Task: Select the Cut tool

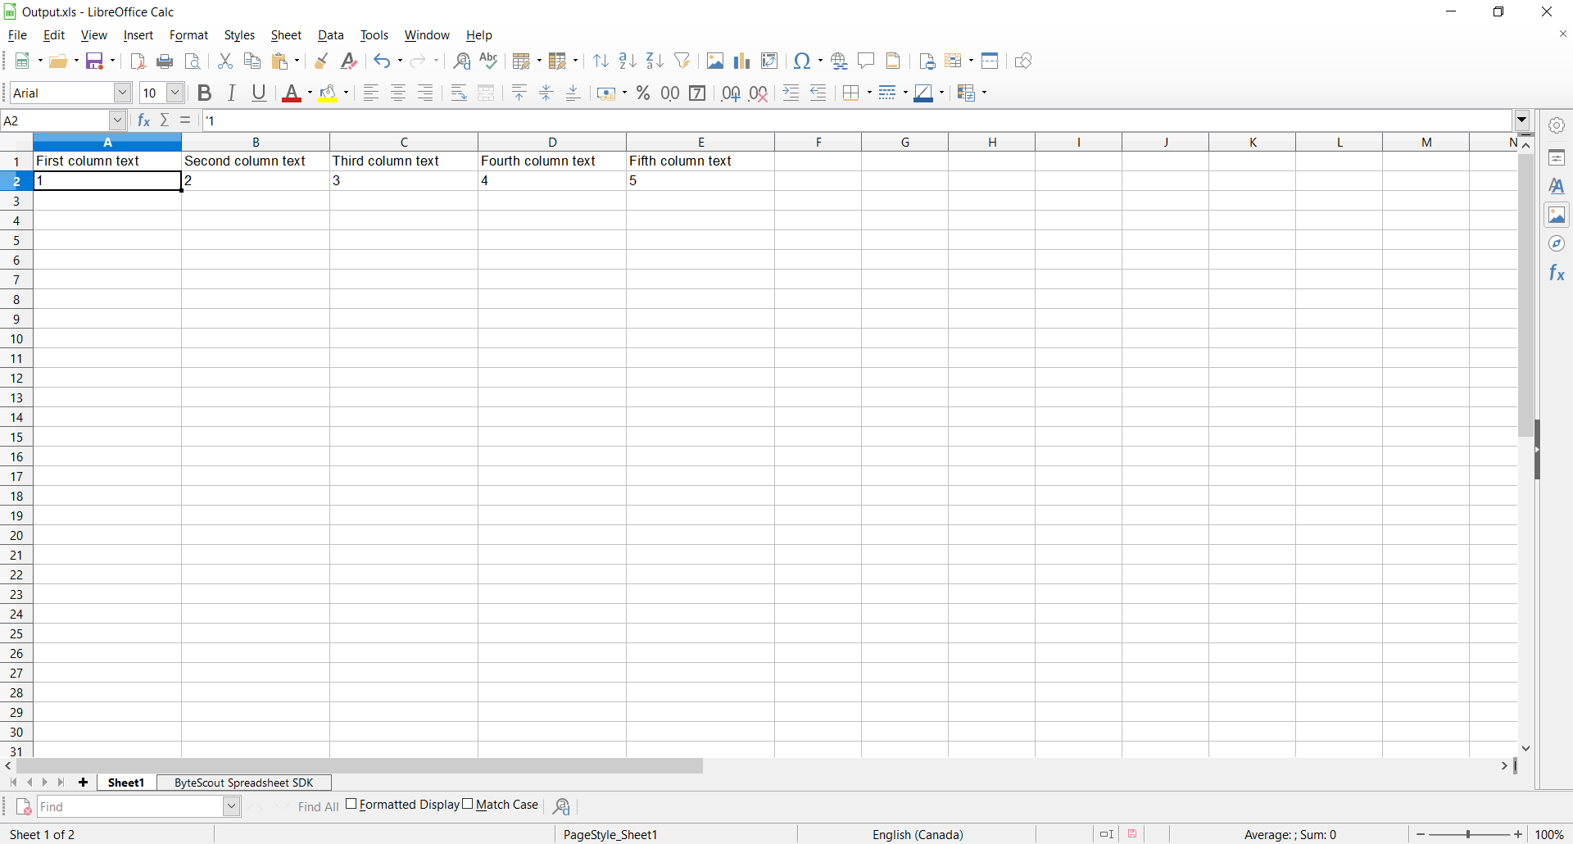Action: pyautogui.click(x=225, y=61)
